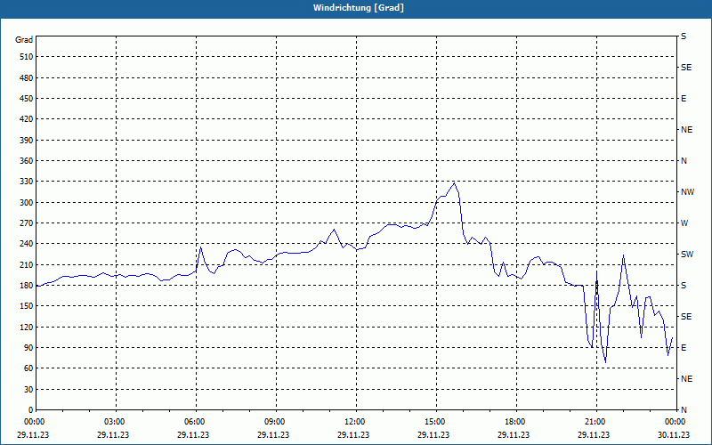Click the SE label between S and E near 120
The height and width of the screenshot is (445, 712).
coord(686,317)
